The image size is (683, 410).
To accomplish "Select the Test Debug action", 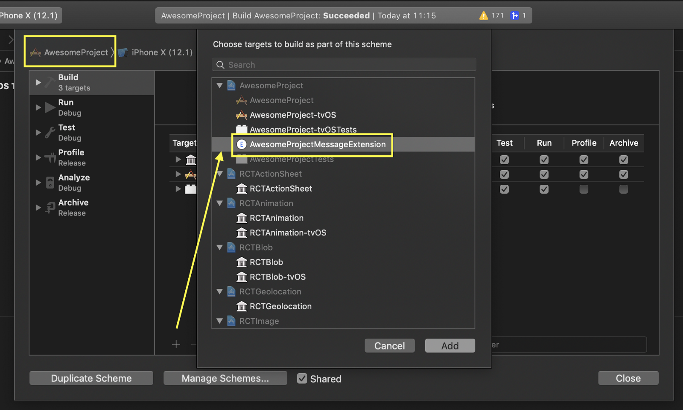I will pyautogui.click(x=92, y=133).
